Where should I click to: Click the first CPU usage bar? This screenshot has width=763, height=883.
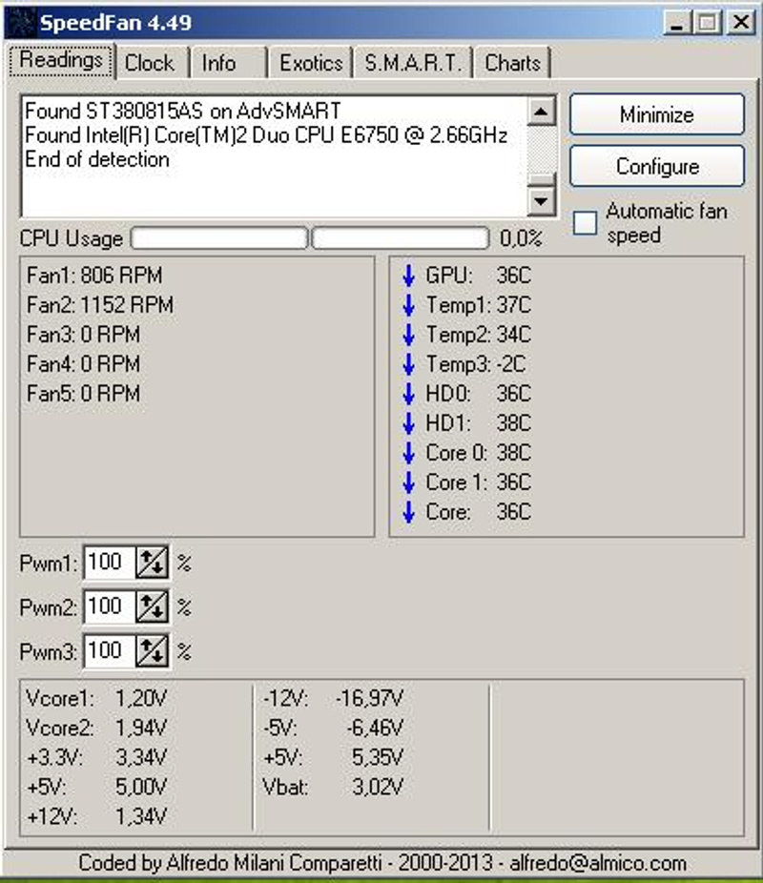pyautogui.click(x=219, y=238)
